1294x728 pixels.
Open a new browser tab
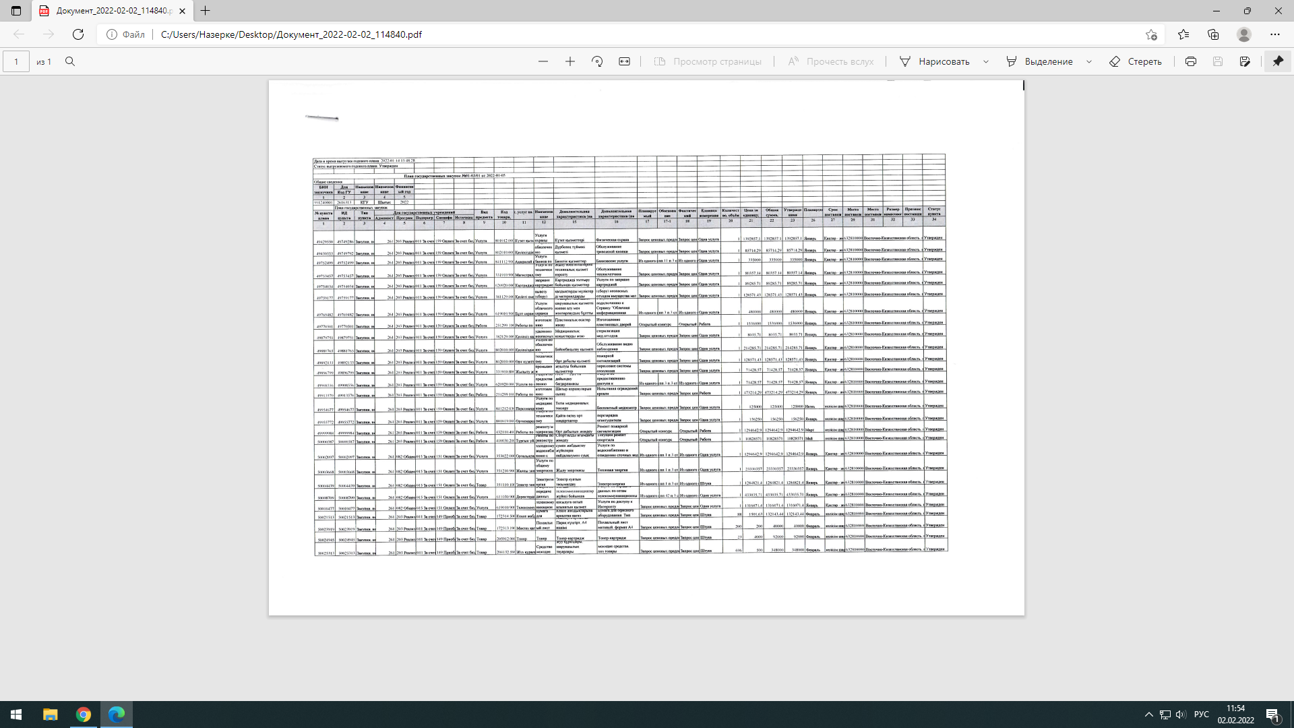[x=206, y=11]
